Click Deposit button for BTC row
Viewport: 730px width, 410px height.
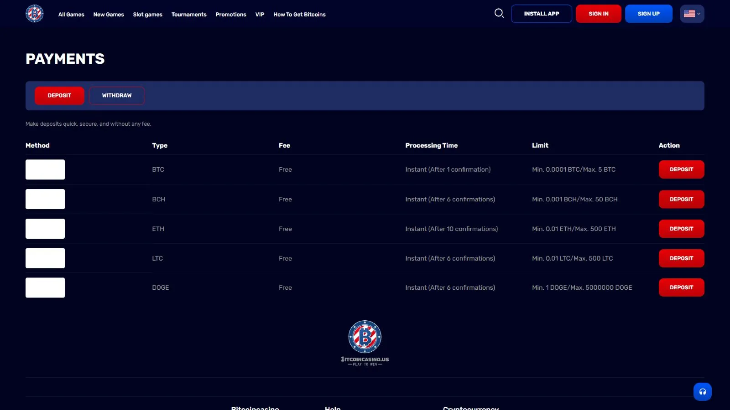[x=681, y=169]
